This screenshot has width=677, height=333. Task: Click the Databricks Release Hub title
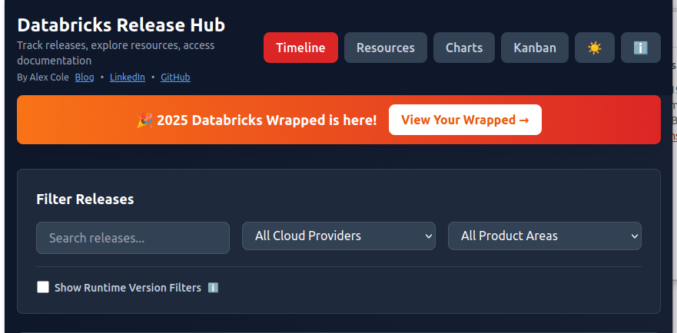pyautogui.click(x=121, y=25)
